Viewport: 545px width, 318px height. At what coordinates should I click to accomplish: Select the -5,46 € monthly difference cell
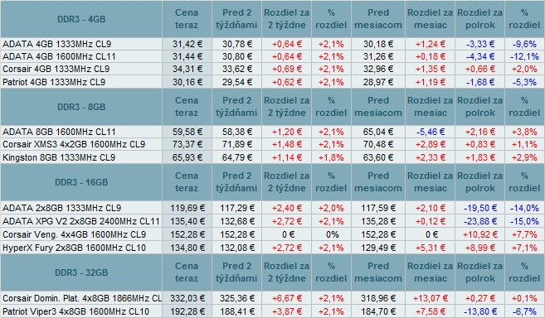431,132
